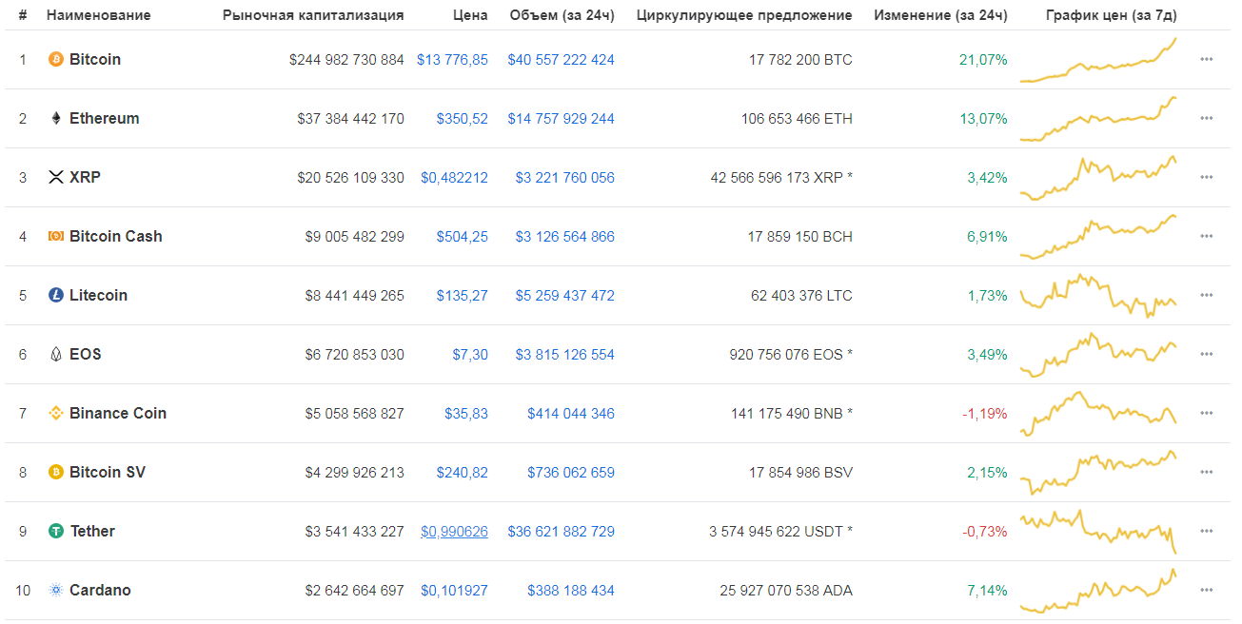Open the three-dot menu for Bitcoin Cash
This screenshot has width=1242, height=624.
[x=1207, y=236]
